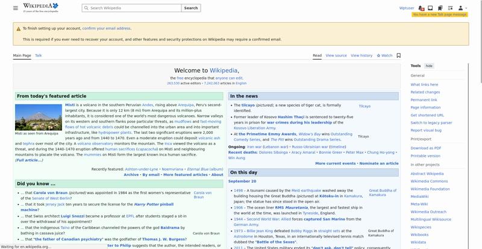This screenshot has width=482, height=249.
Task: Open the Luigi Snozzi link
Action: 73,216
